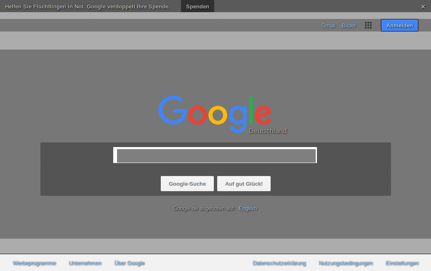Open the Über Google footer link
This screenshot has height=271, width=431.
click(130, 263)
